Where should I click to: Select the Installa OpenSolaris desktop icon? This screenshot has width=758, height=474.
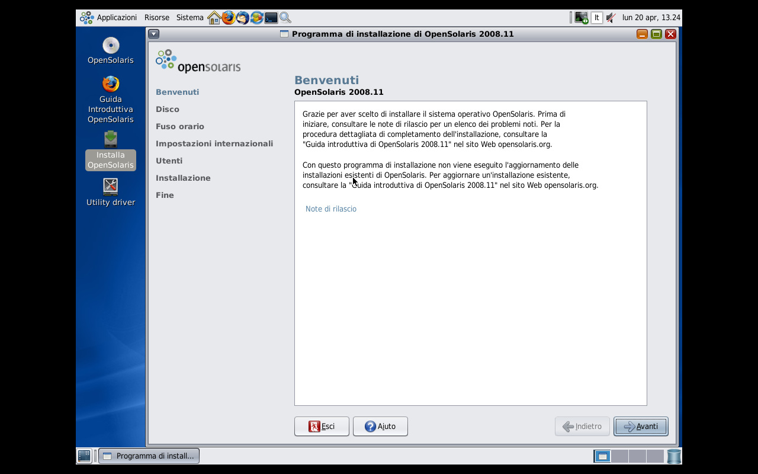111,150
